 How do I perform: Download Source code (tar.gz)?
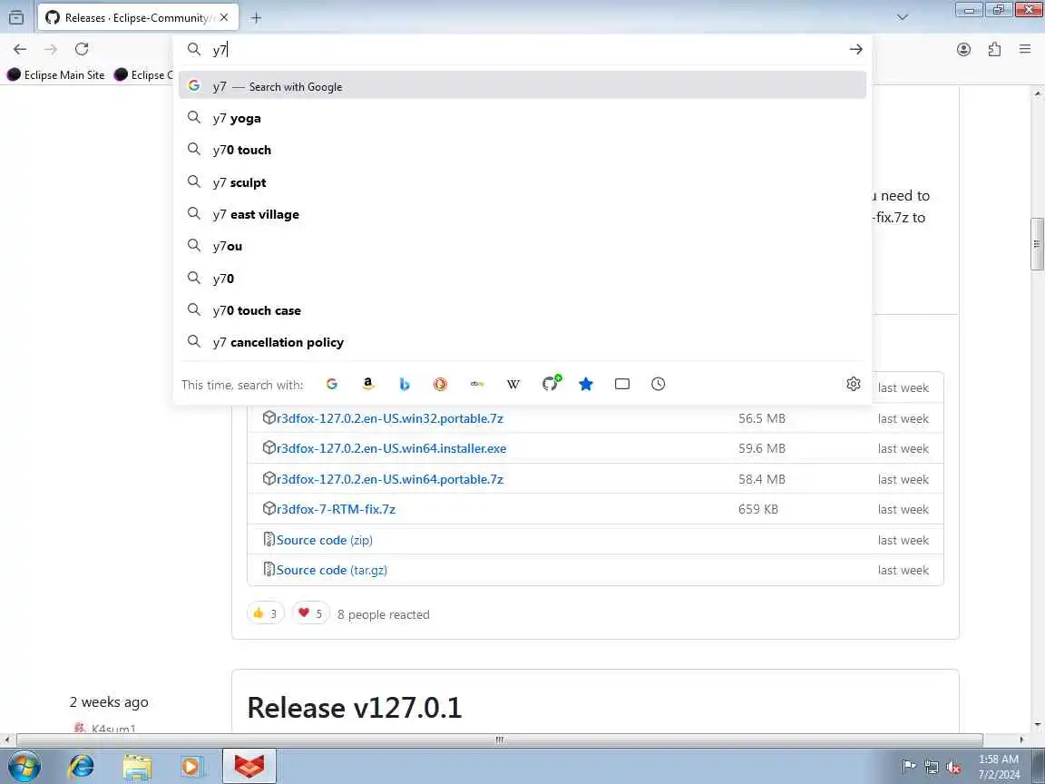tap(331, 570)
